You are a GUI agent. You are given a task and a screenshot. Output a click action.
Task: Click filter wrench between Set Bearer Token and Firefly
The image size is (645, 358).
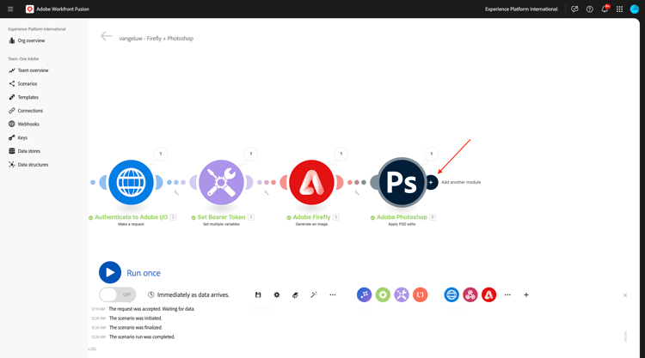[x=267, y=192]
